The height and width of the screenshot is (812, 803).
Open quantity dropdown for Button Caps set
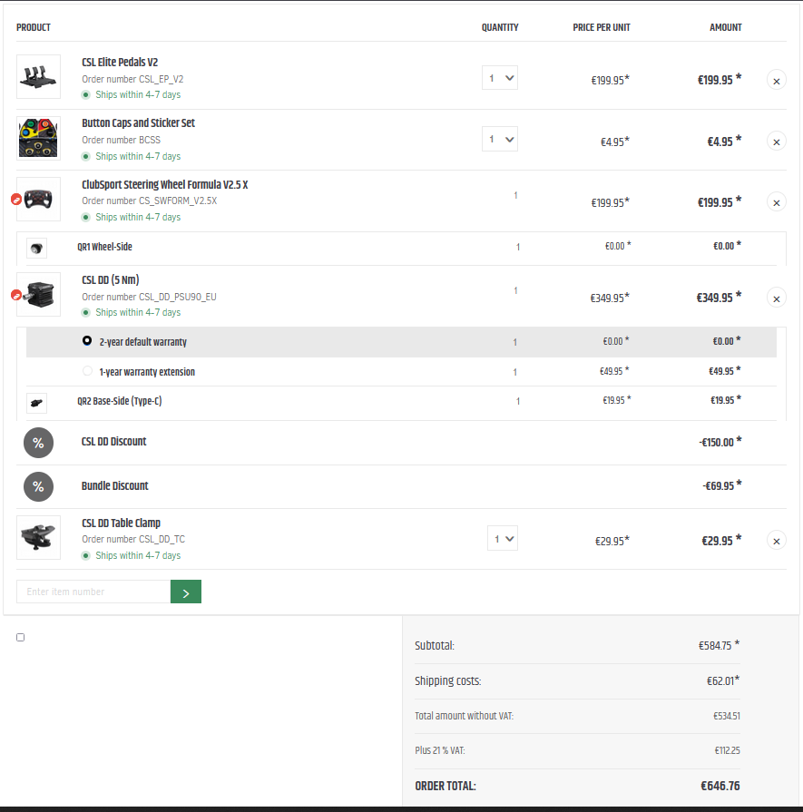[x=499, y=139]
